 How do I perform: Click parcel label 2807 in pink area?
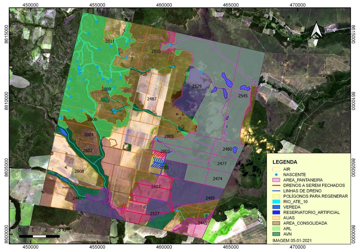[x=156, y=187]
